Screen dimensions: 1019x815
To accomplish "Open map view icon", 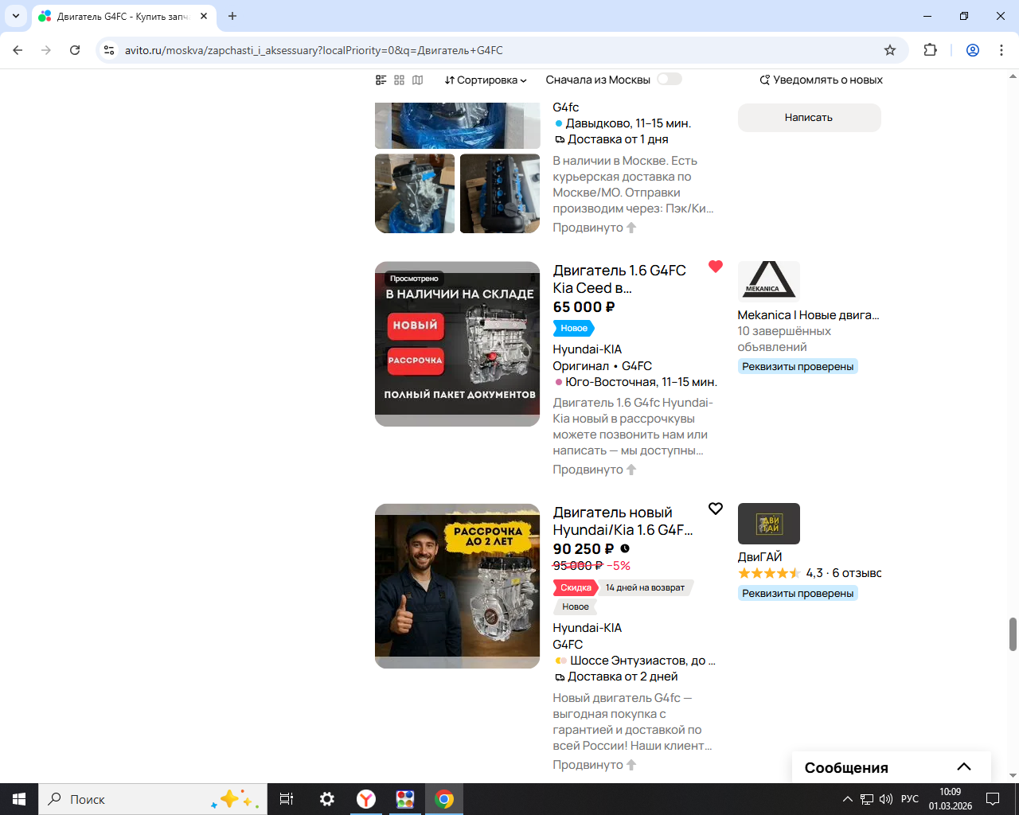I will point(418,80).
